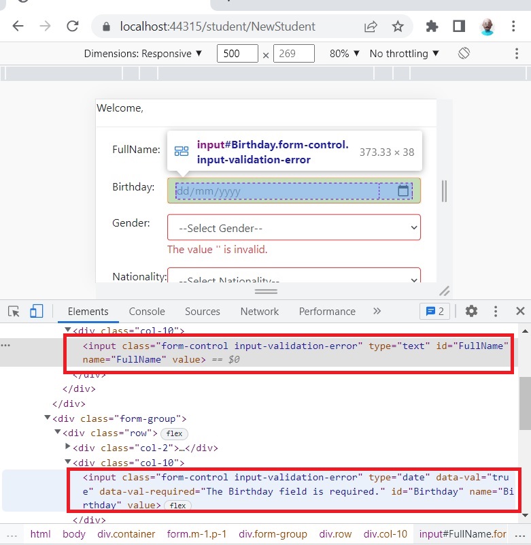Open the calendar picker in Birthday field

click(x=403, y=191)
